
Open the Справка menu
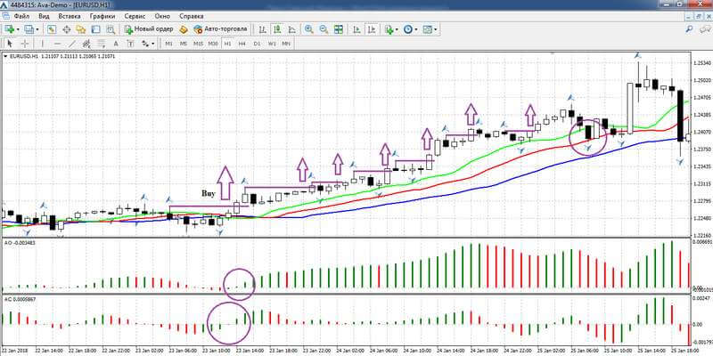tap(192, 16)
